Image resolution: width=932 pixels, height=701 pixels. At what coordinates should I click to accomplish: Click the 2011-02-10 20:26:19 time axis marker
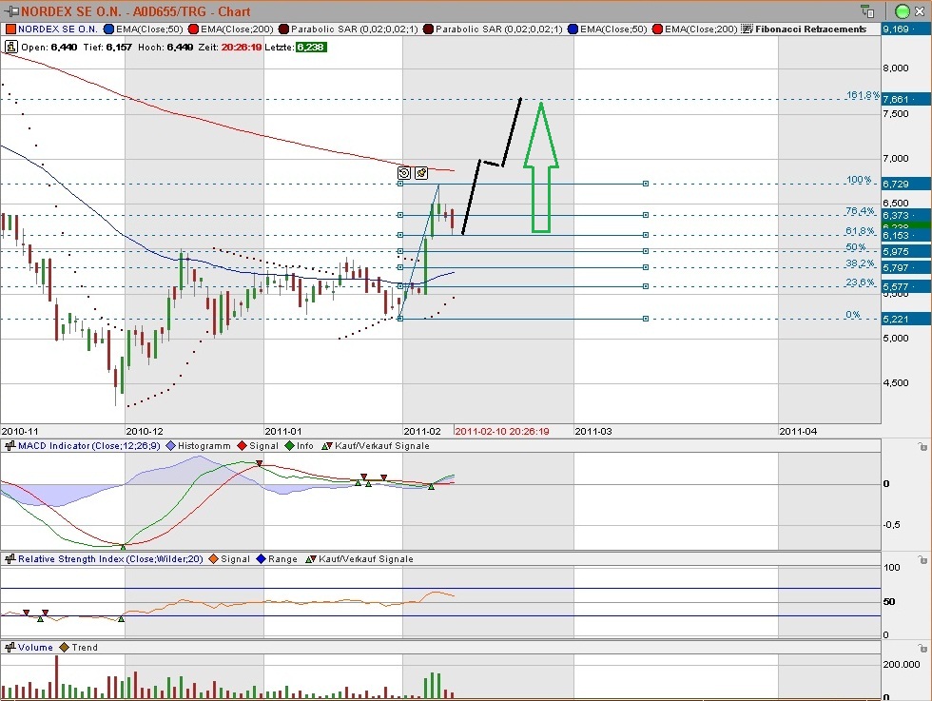pyautogui.click(x=501, y=431)
